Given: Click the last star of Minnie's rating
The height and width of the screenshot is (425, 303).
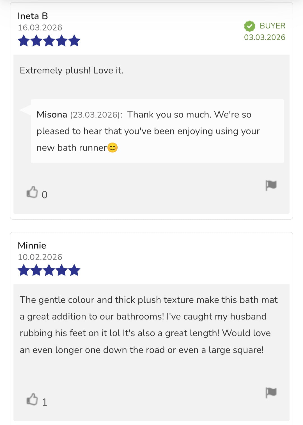Looking at the screenshot, I should 74,270.
